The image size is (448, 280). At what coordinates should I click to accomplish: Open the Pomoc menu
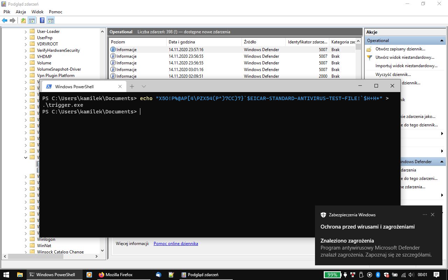[56, 12]
